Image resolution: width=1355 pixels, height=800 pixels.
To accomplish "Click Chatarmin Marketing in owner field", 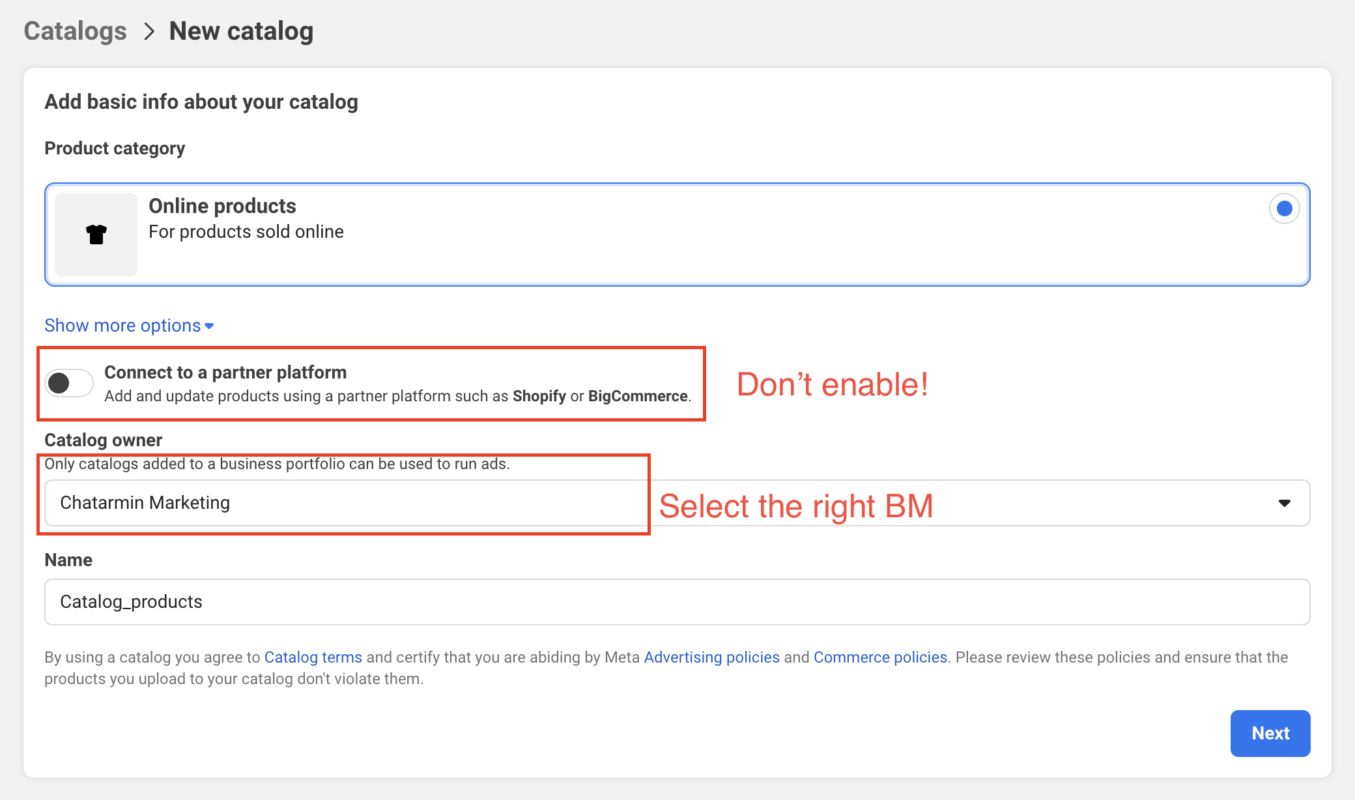I will pyautogui.click(x=145, y=503).
